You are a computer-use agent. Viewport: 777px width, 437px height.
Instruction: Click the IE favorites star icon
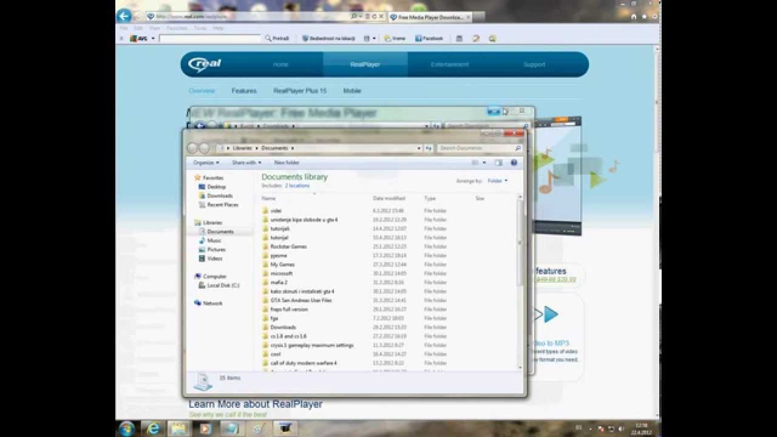point(643,17)
